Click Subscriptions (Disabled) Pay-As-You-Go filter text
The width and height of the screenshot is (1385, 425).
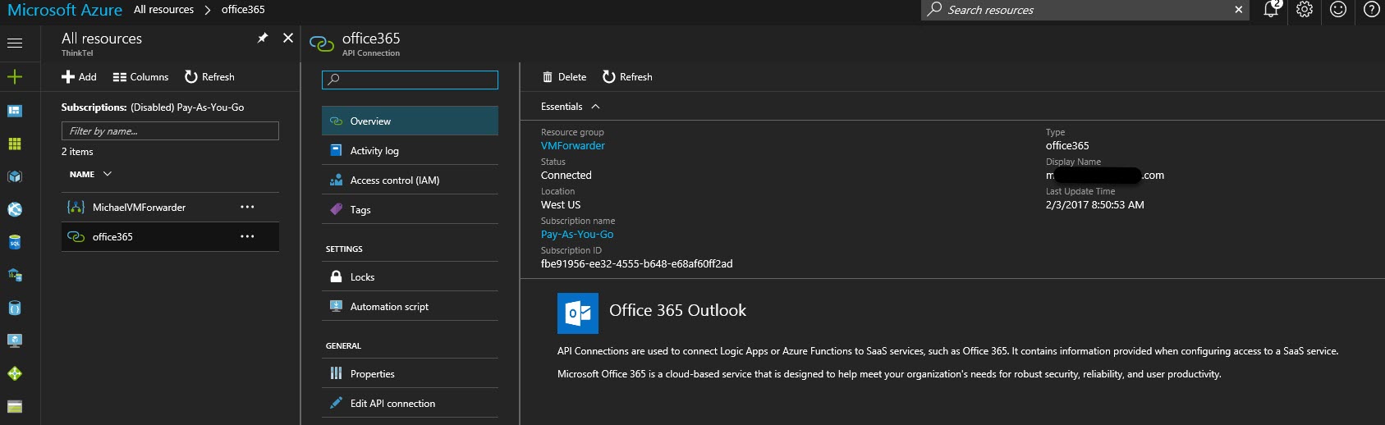coord(153,107)
